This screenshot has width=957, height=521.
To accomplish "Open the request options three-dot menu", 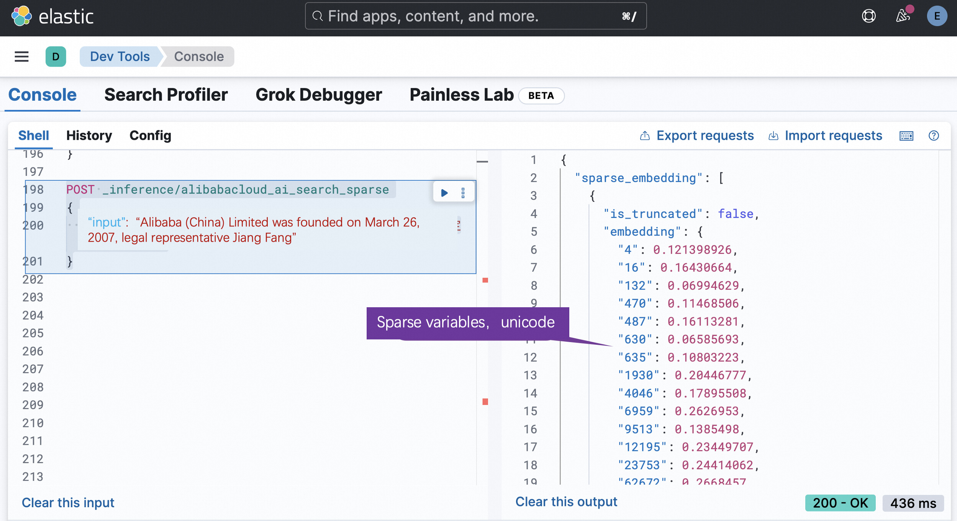I will 463,193.
